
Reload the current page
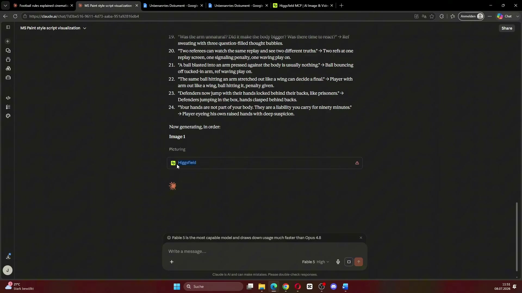tap(15, 16)
